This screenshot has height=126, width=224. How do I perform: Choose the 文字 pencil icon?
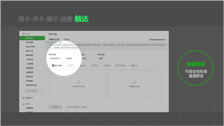(x=69, y=65)
